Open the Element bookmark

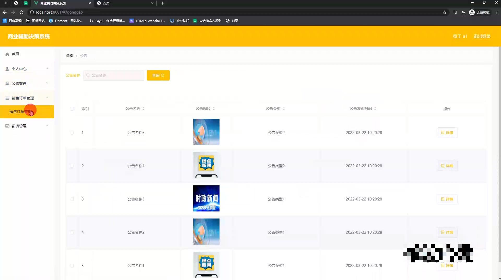point(66,21)
